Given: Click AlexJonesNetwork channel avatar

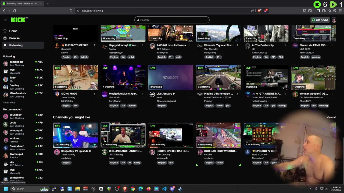Looking at the screenshot, I should click(x=152, y=94).
